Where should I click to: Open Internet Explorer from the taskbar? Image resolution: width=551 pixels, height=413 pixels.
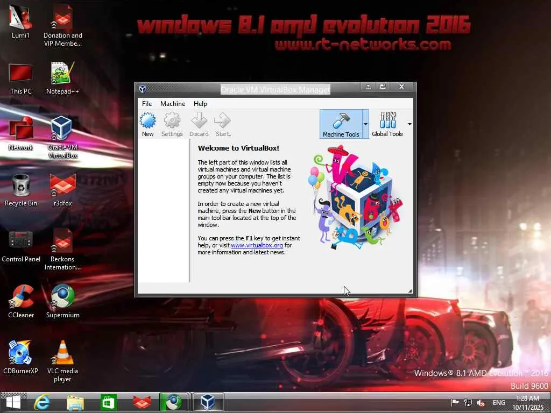pos(42,402)
